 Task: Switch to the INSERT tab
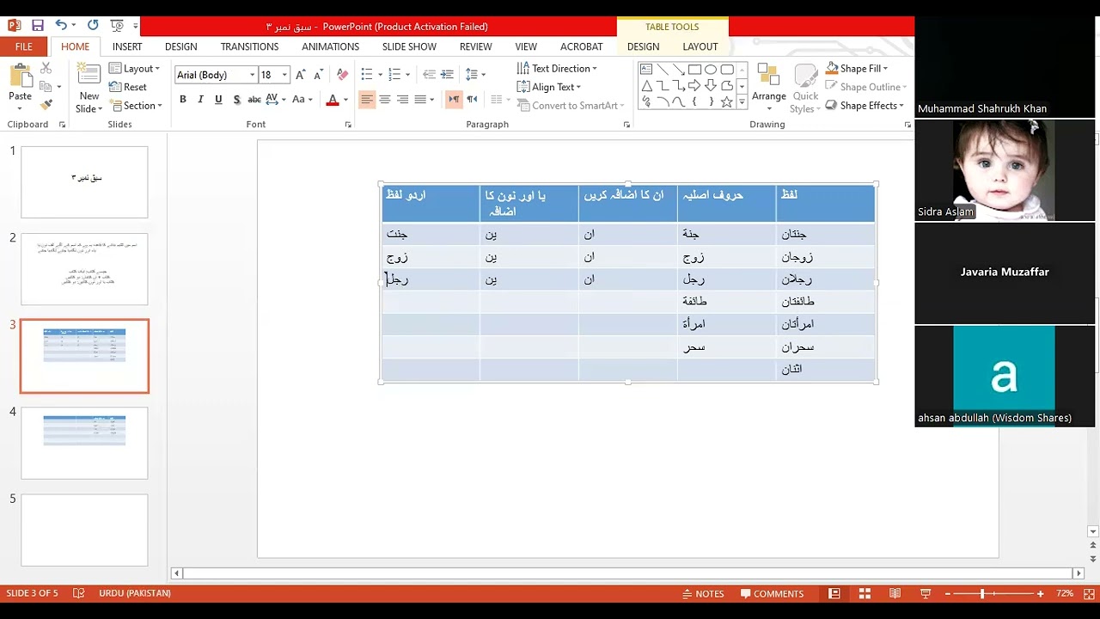pyautogui.click(x=127, y=47)
